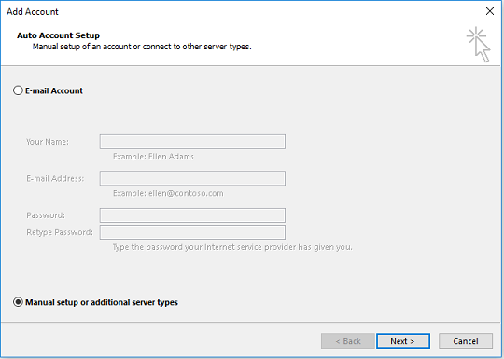Focus the Retype Password field
Viewport: 504px width, 359px height.
(x=192, y=232)
